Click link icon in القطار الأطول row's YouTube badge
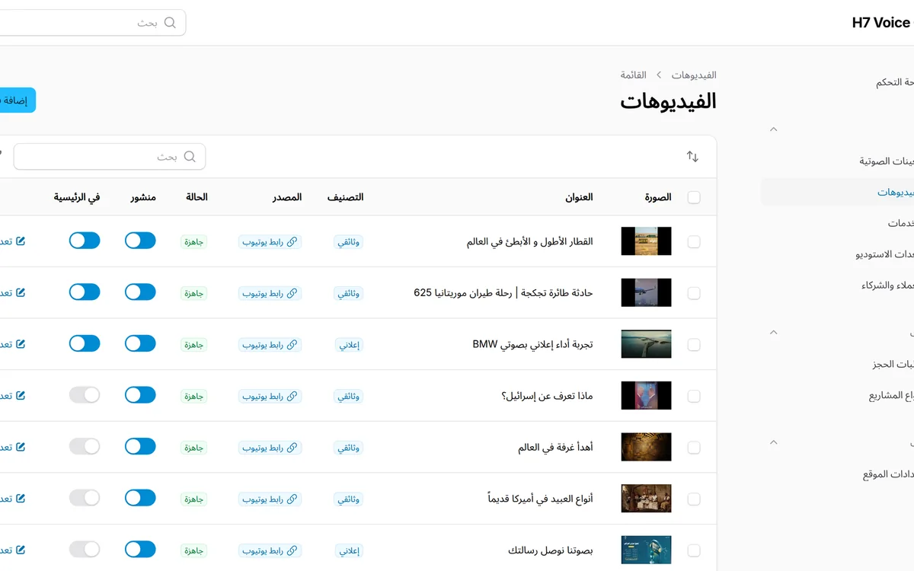This screenshot has width=914, height=571. tap(292, 241)
